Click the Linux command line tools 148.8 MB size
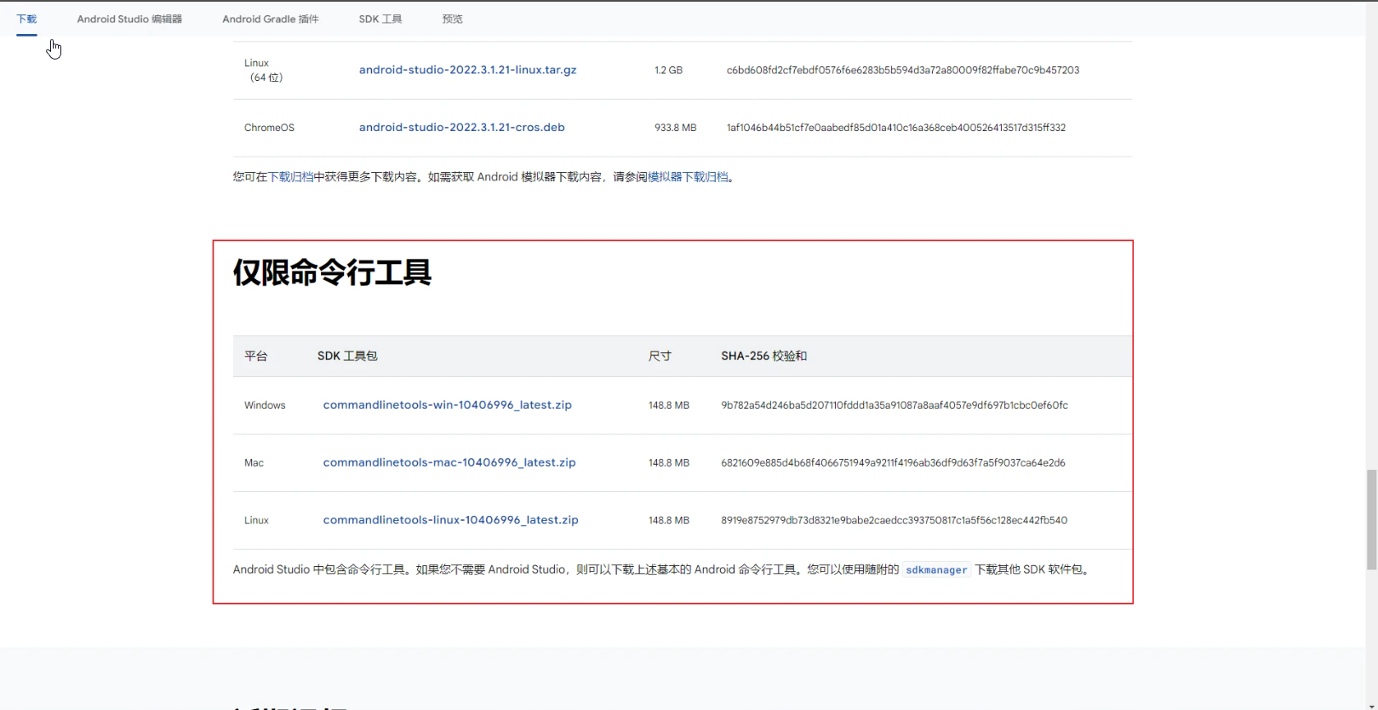1378x710 pixels. pos(669,520)
